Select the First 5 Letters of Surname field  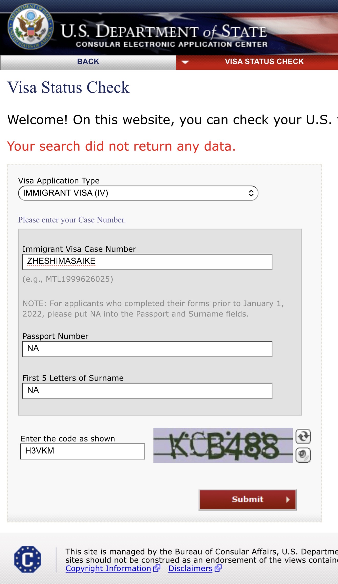click(147, 391)
